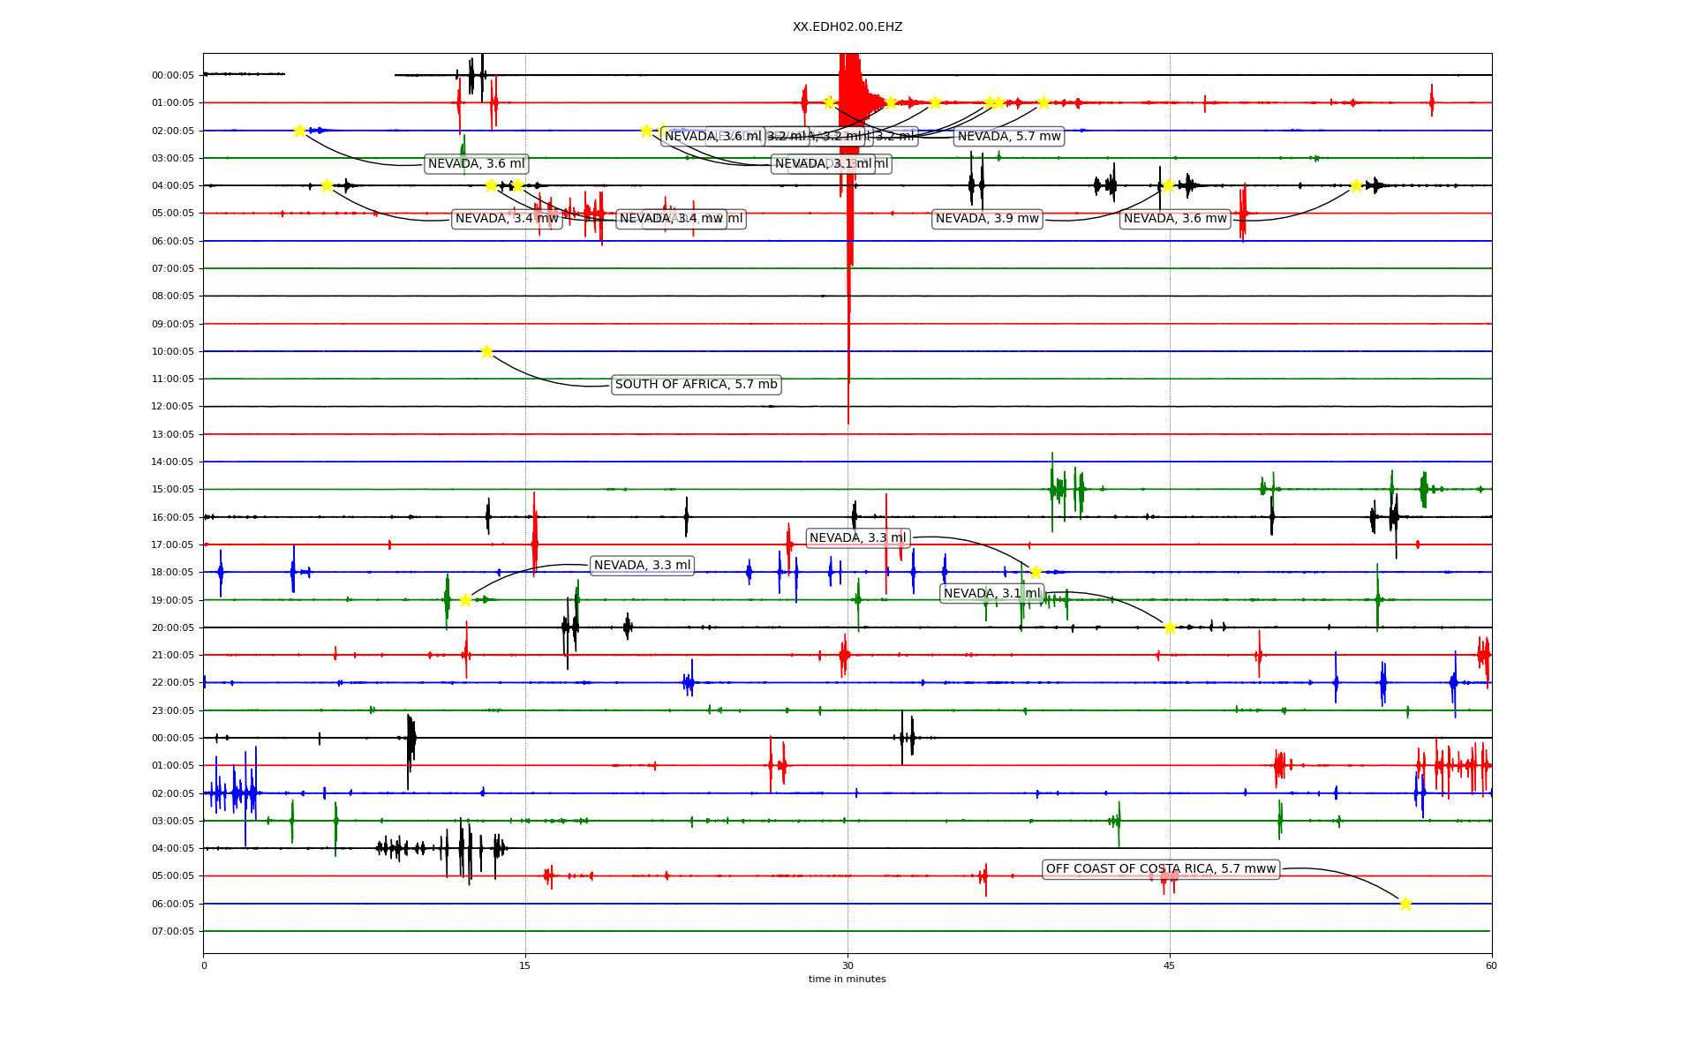This screenshot has height=1059, width=1695.
Task: Select the OFF COAST OF COSTA RICA label
Action: (x=1160, y=869)
